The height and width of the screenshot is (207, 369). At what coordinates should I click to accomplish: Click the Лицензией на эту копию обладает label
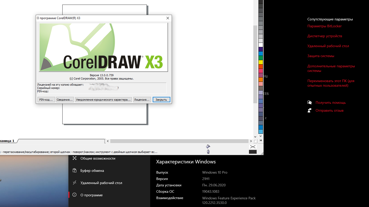(61, 85)
